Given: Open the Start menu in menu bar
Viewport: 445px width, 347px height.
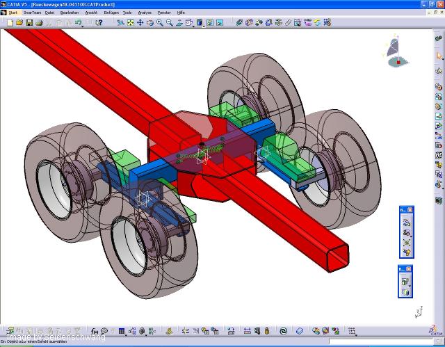Looking at the screenshot, I should (13, 13).
